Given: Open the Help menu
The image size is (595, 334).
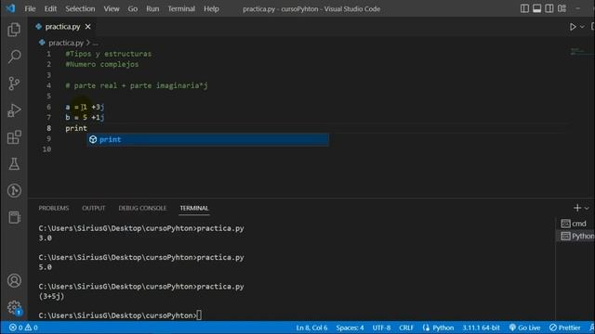Looking at the screenshot, I should (211, 8).
